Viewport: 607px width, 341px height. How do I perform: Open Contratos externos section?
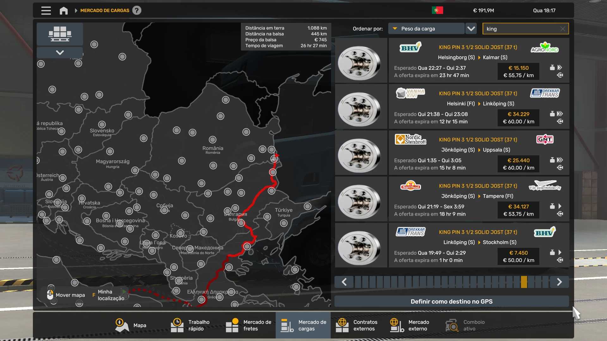[357, 325]
